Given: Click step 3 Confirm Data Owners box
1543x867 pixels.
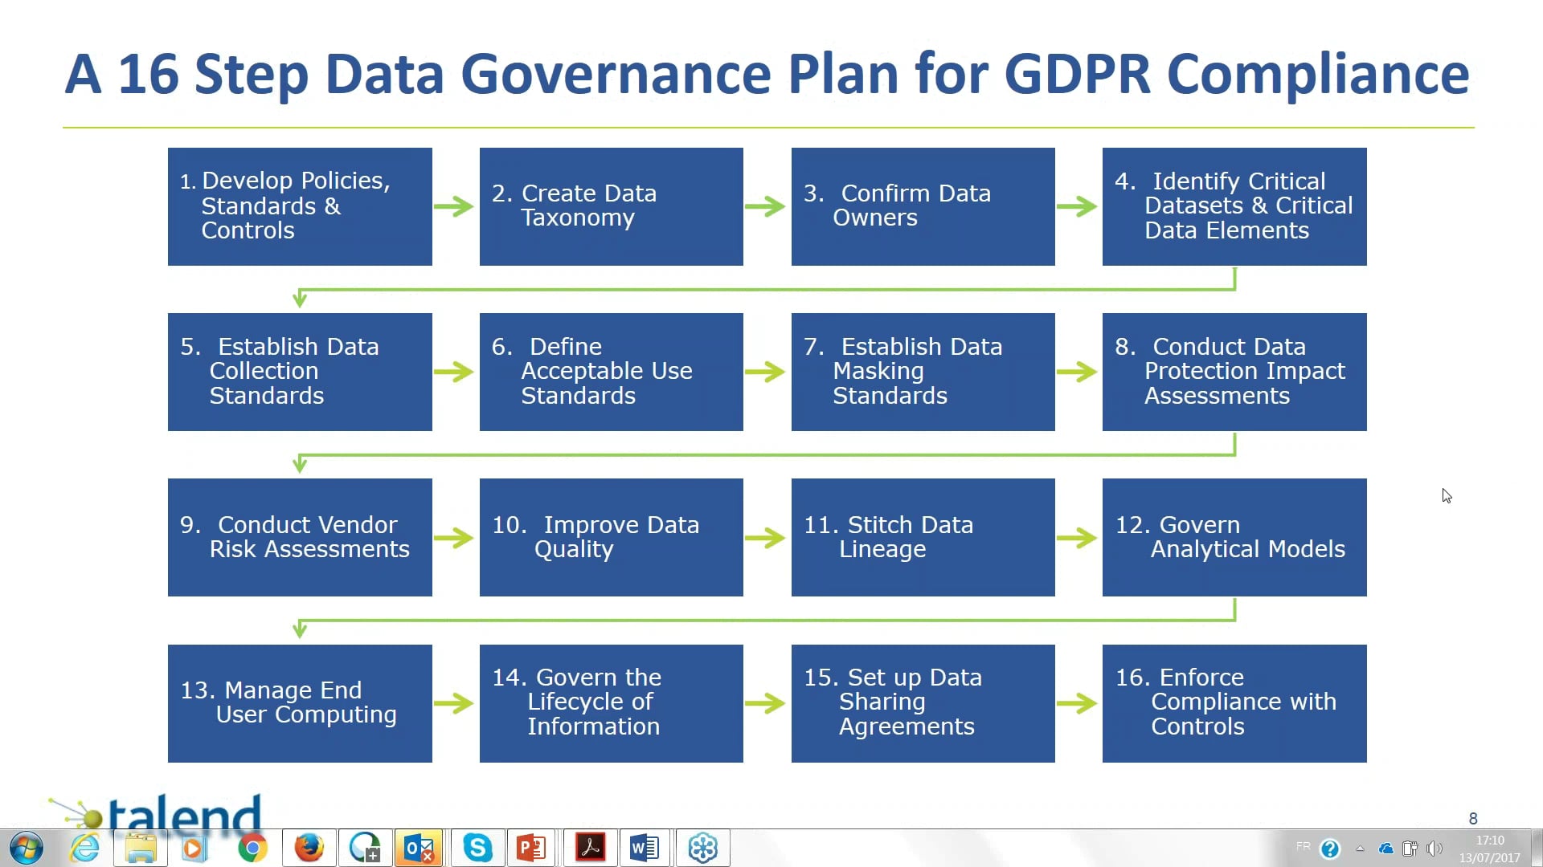Looking at the screenshot, I should tap(923, 206).
